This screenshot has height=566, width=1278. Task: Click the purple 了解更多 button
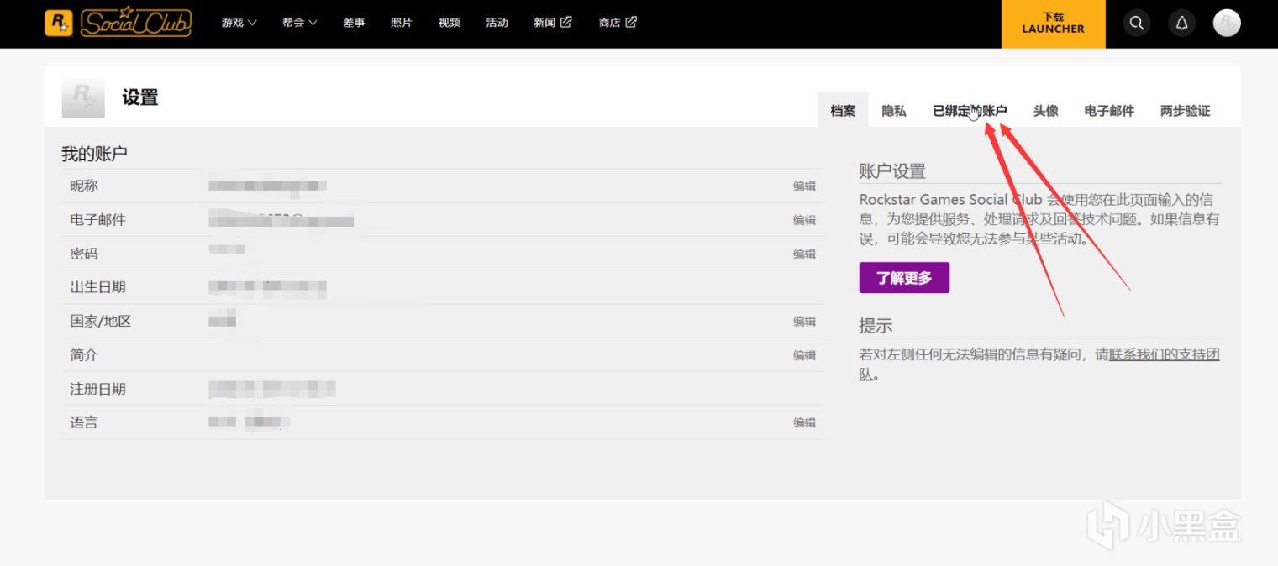coord(904,278)
